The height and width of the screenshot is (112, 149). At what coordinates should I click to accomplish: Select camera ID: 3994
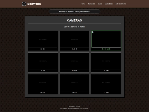pyautogui.click(x=106, y=84)
